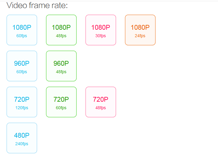Image resolution: width=218 pixels, height=159 pixels.
Task: Choose the 960P 60fps option
Action: 22,66
